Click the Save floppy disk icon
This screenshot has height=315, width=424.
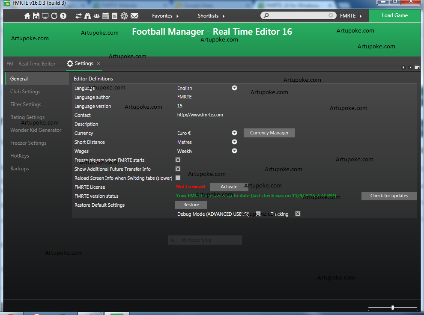36,16
